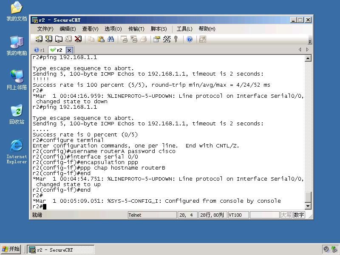The width and height of the screenshot is (340, 255).
Task: Click the Connect toolbar icon
Action: tap(39, 39)
